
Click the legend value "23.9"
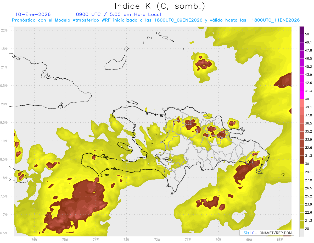click(308, 204)
